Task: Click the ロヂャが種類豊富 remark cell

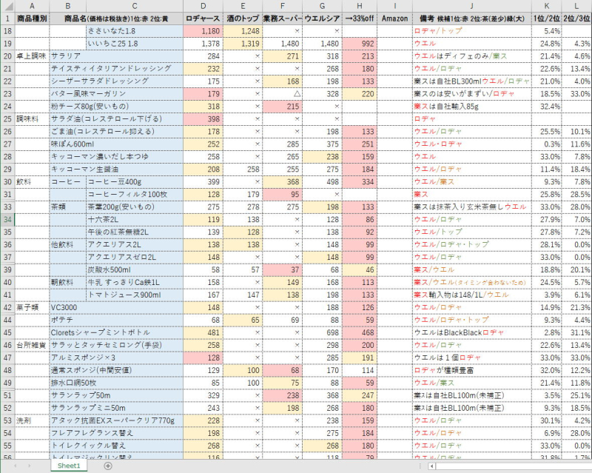Action: coord(472,370)
